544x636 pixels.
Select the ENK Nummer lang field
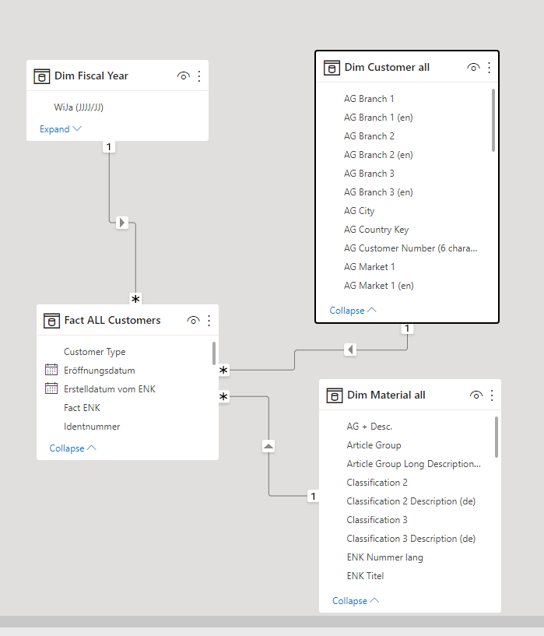tap(384, 557)
